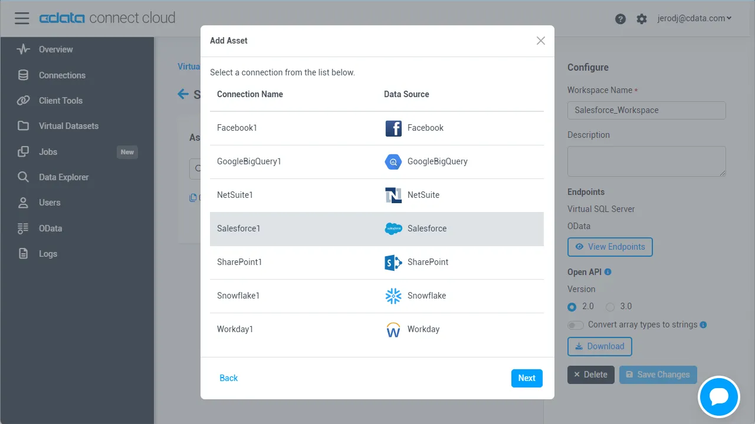
Task: Click the Salesforce cloud logo
Action: click(393, 228)
